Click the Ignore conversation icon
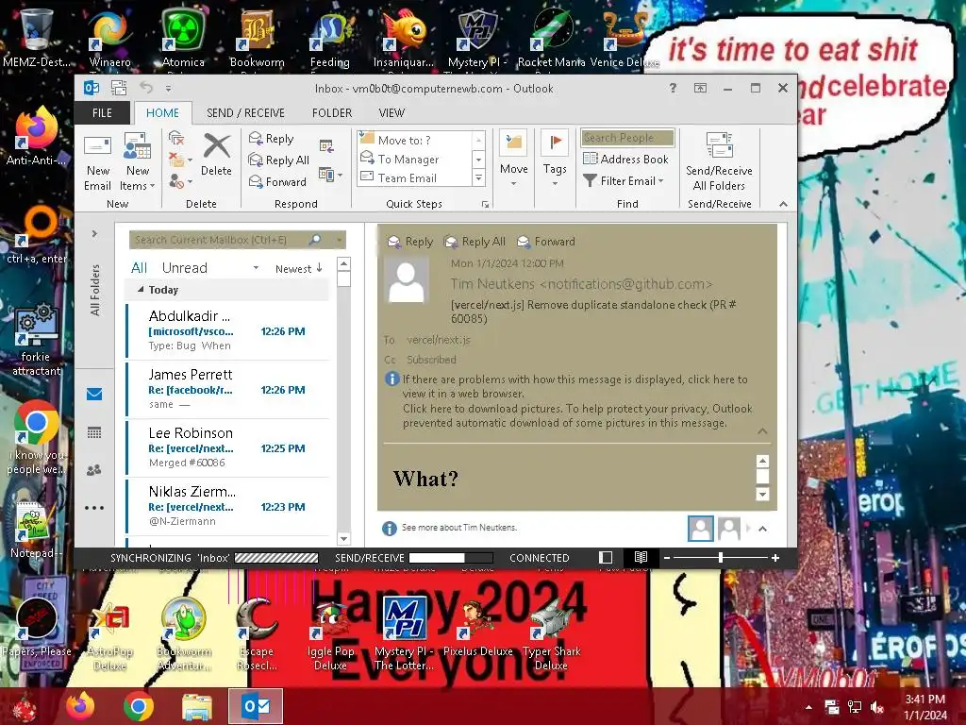Viewport: 966px width, 725px height. pos(176,138)
